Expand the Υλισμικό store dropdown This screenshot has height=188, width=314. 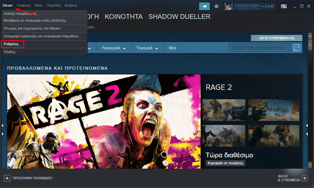point(147,48)
